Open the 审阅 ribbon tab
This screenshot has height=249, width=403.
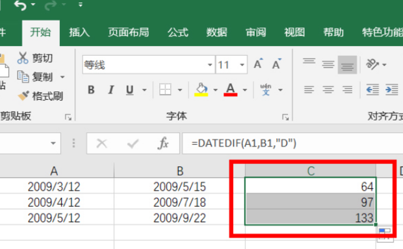click(255, 32)
